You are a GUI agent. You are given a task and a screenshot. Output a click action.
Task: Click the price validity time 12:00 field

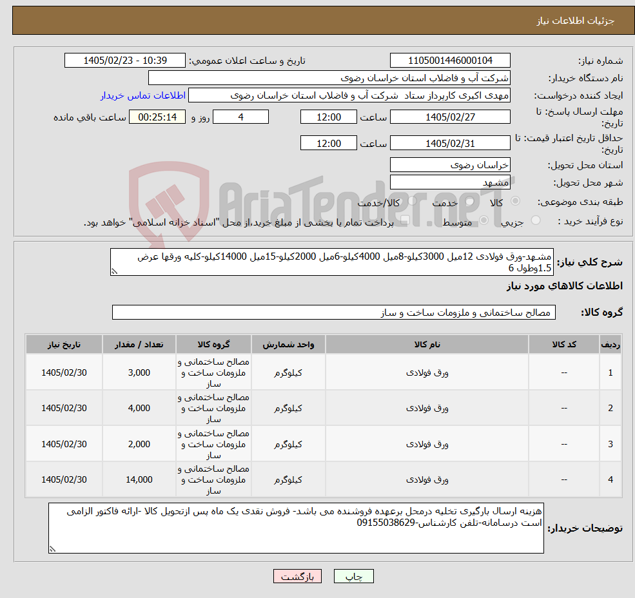point(328,143)
